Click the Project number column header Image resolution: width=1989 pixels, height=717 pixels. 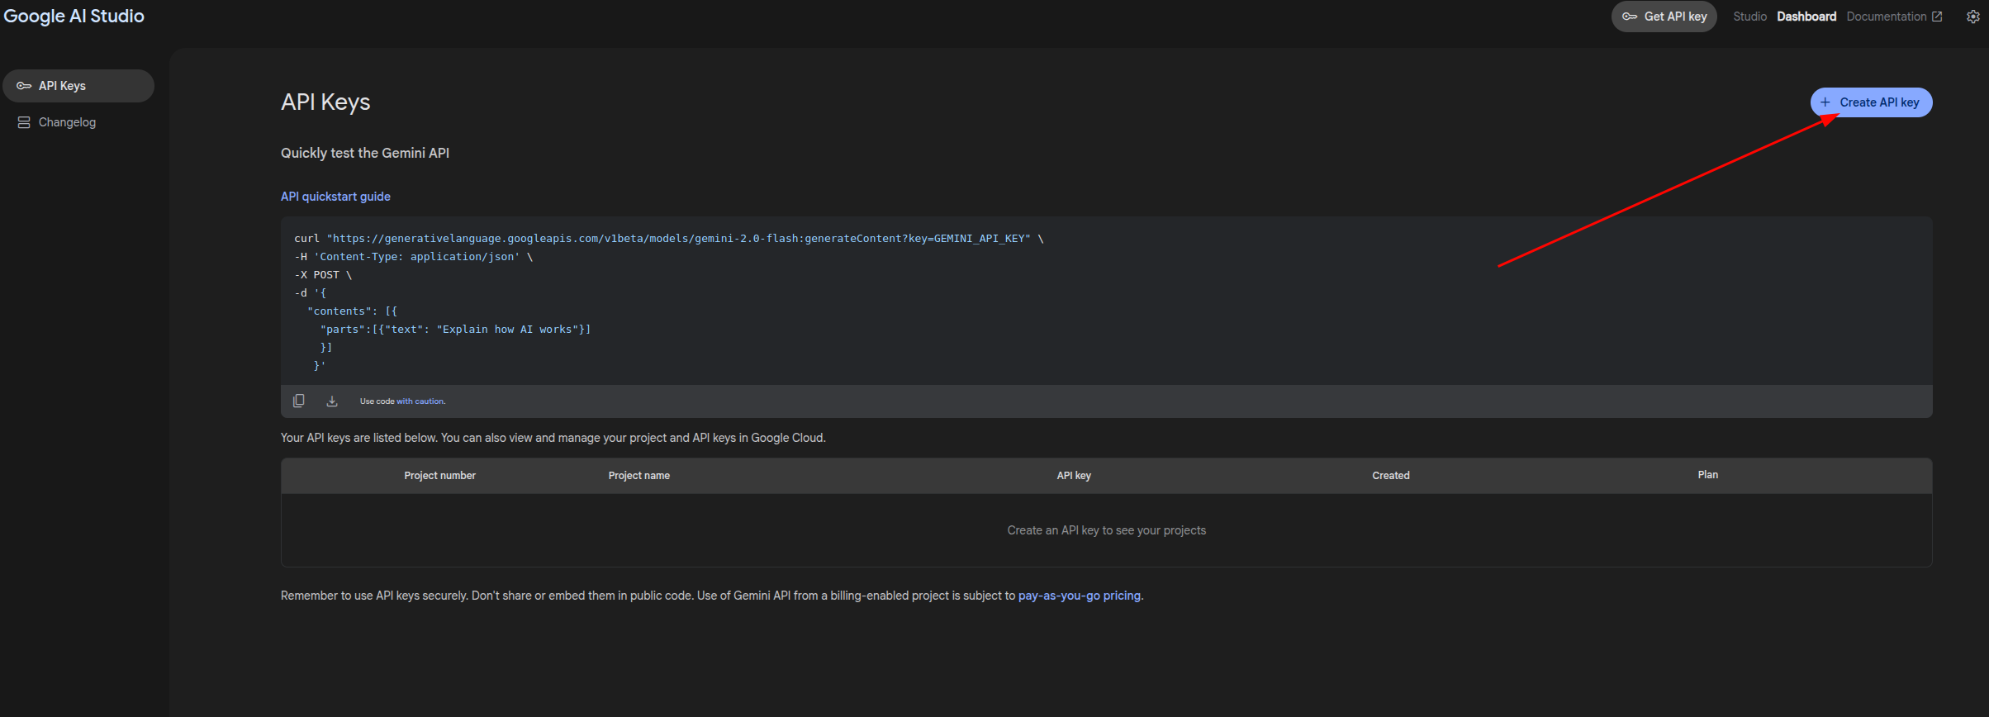(x=439, y=476)
